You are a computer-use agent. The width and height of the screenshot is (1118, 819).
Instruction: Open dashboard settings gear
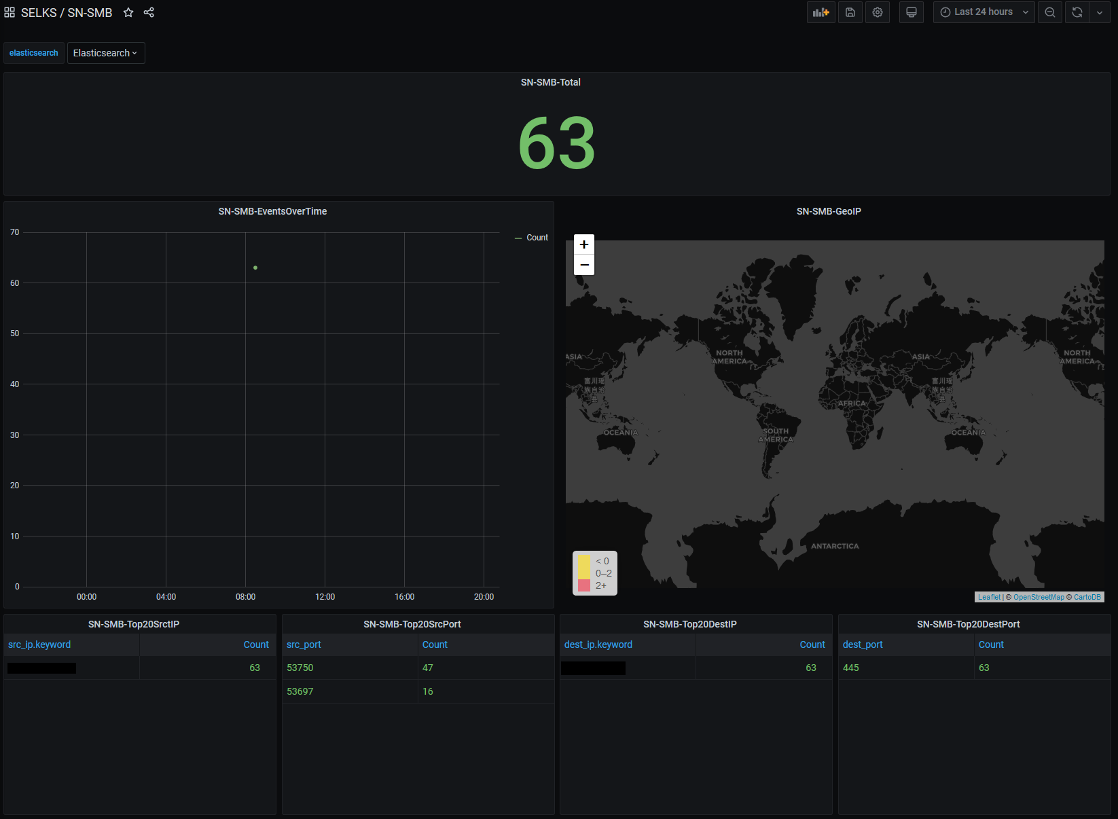point(878,12)
